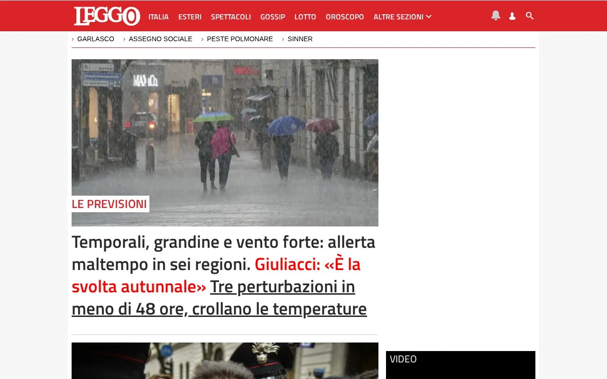Open the user account icon

[x=512, y=16]
